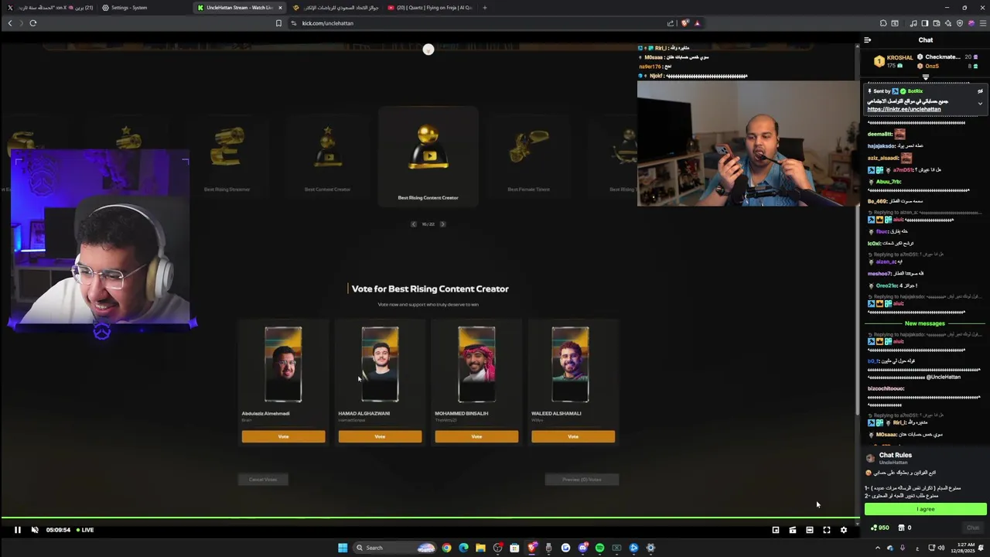The image size is (990, 557).
Task: Click picture-in-picture icon on player
Action: pyautogui.click(x=776, y=530)
